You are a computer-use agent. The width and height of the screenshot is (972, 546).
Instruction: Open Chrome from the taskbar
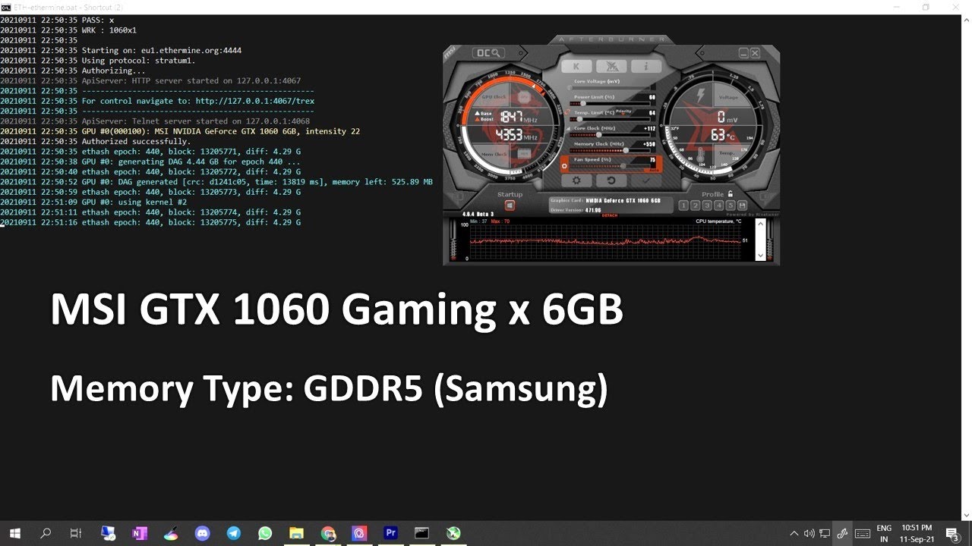coord(328,533)
